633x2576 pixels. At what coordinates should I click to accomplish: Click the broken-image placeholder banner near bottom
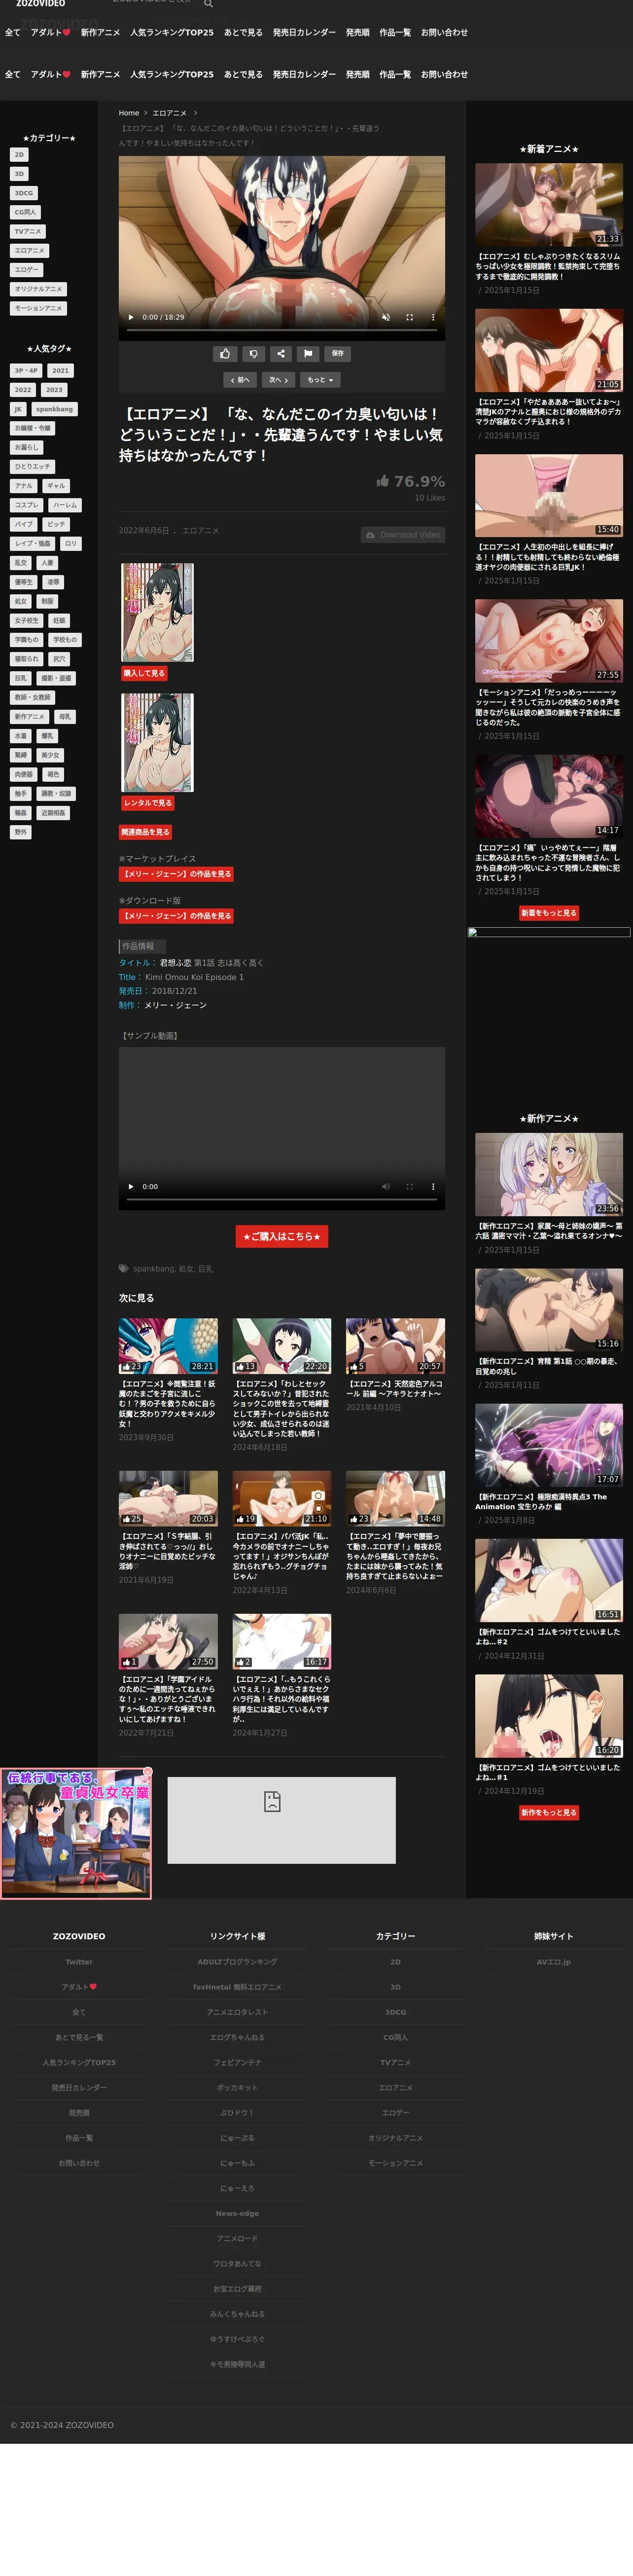click(x=281, y=1820)
